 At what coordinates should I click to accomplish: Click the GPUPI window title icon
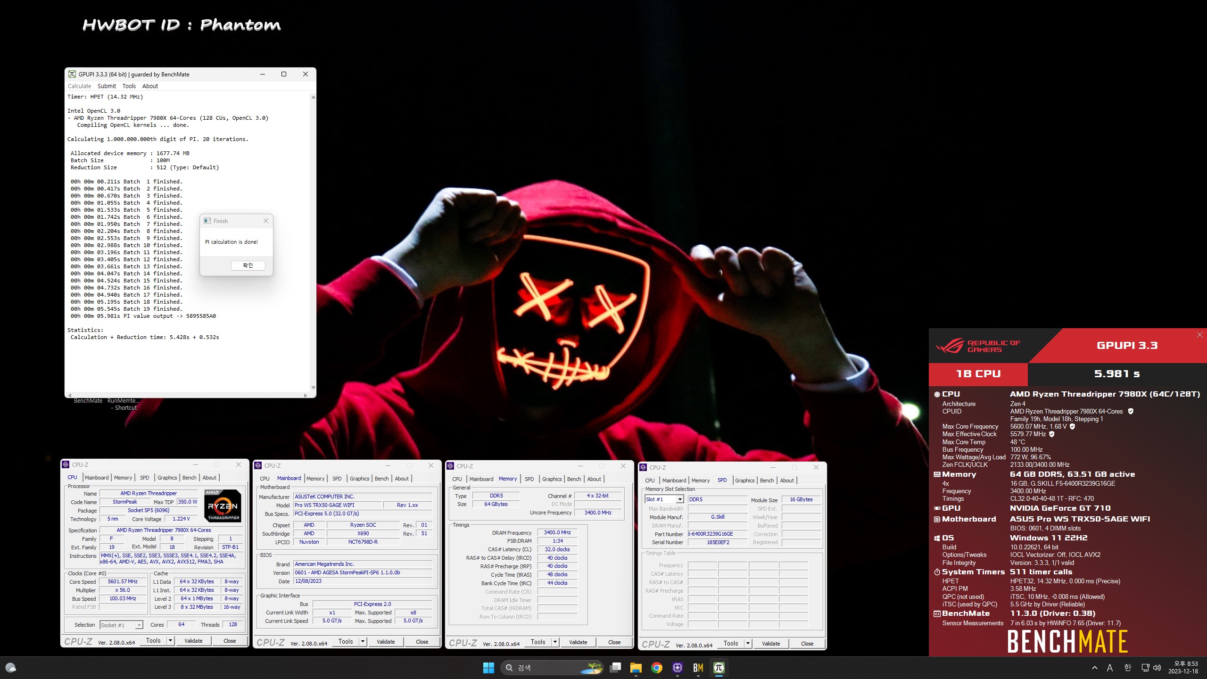72,74
